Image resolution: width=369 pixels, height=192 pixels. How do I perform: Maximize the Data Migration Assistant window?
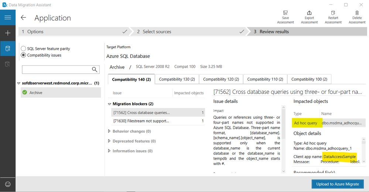pos(346,5)
